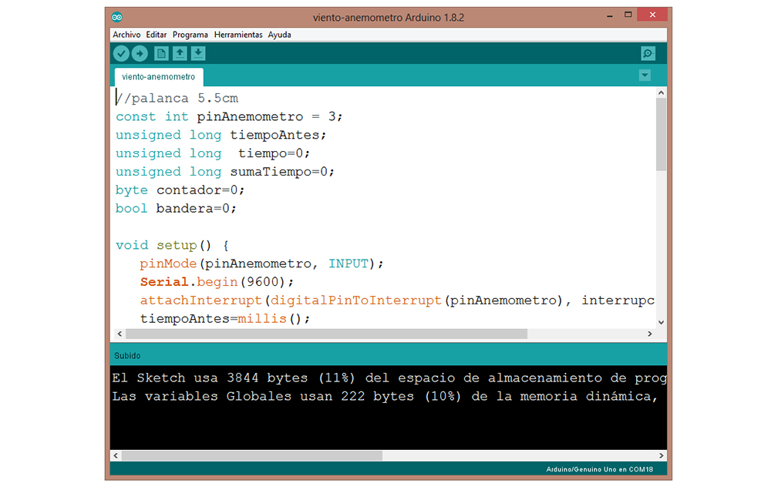Image resolution: width=771 pixels, height=490 pixels.
Task: Expand the tab options dropdown arrow
Action: tap(645, 76)
